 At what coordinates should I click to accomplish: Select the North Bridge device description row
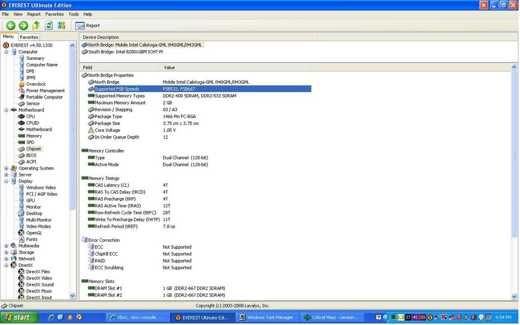pyautogui.click(x=142, y=45)
